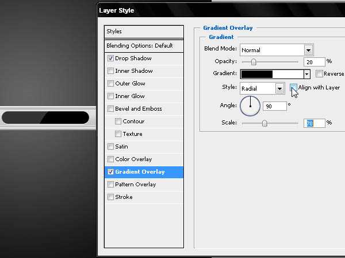Enable the Pattern Overlay checkbox
The height and width of the screenshot is (258, 345).
coord(110,185)
